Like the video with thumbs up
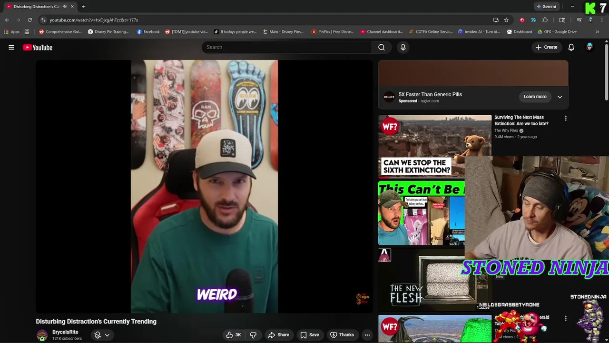609x343 pixels. [x=234, y=335]
